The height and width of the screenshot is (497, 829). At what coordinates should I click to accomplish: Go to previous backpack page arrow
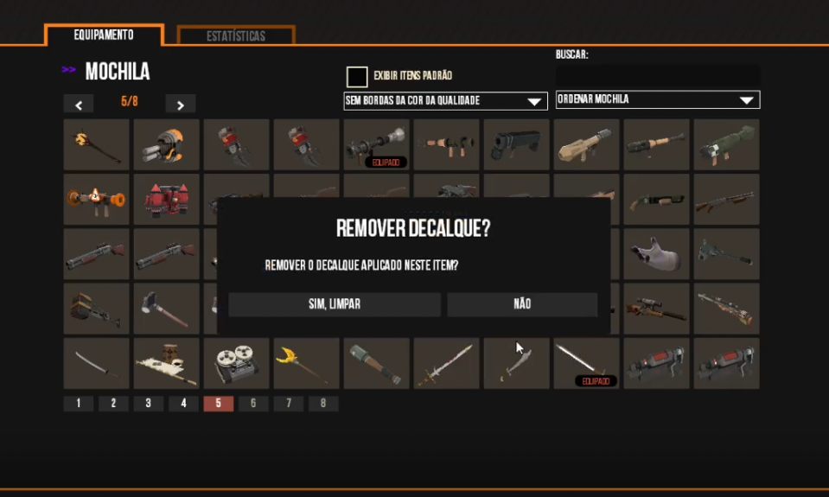click(79, 105)
